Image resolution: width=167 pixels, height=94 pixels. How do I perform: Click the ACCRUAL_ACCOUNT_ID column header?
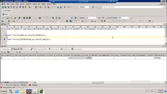pyautogui.click(x=64, y=55)
